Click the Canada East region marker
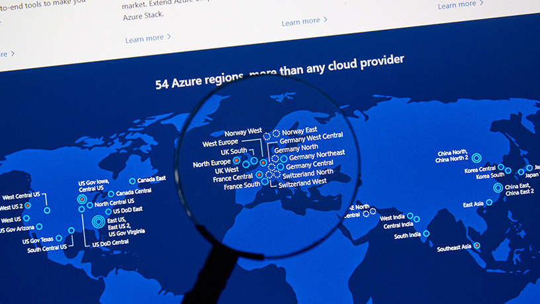 132,181
